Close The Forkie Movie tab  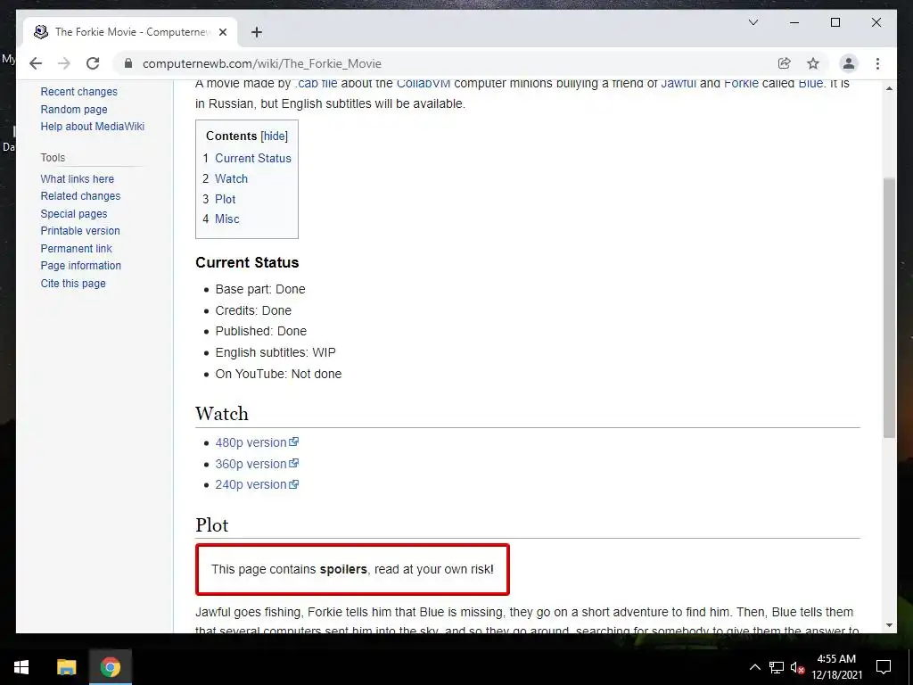(x=222, y=32)
